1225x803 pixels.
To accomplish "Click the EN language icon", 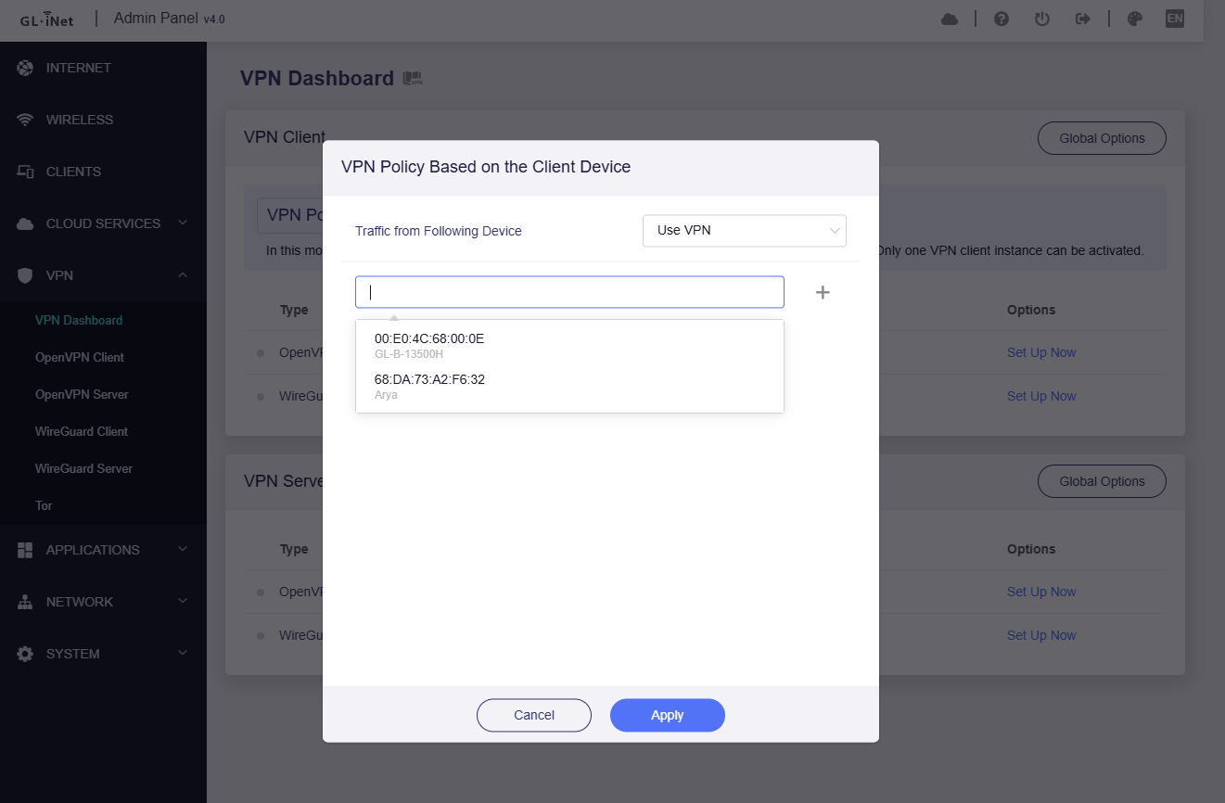I will pyautogui.click(x=1175, y=19).
